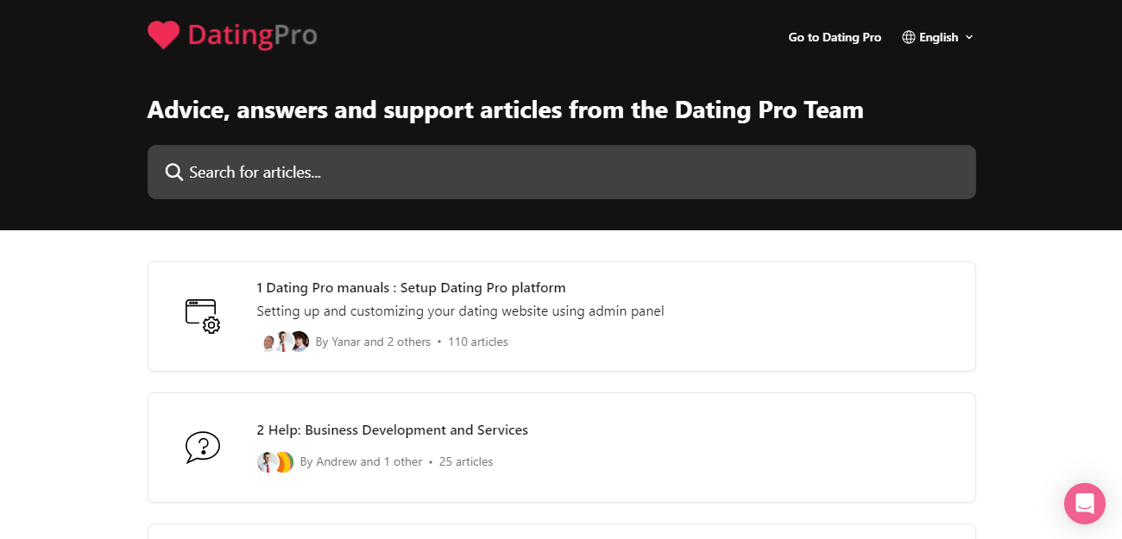
Task: Click the "By Andrew and 1 other" text
Action: click(x=361, y=462)
